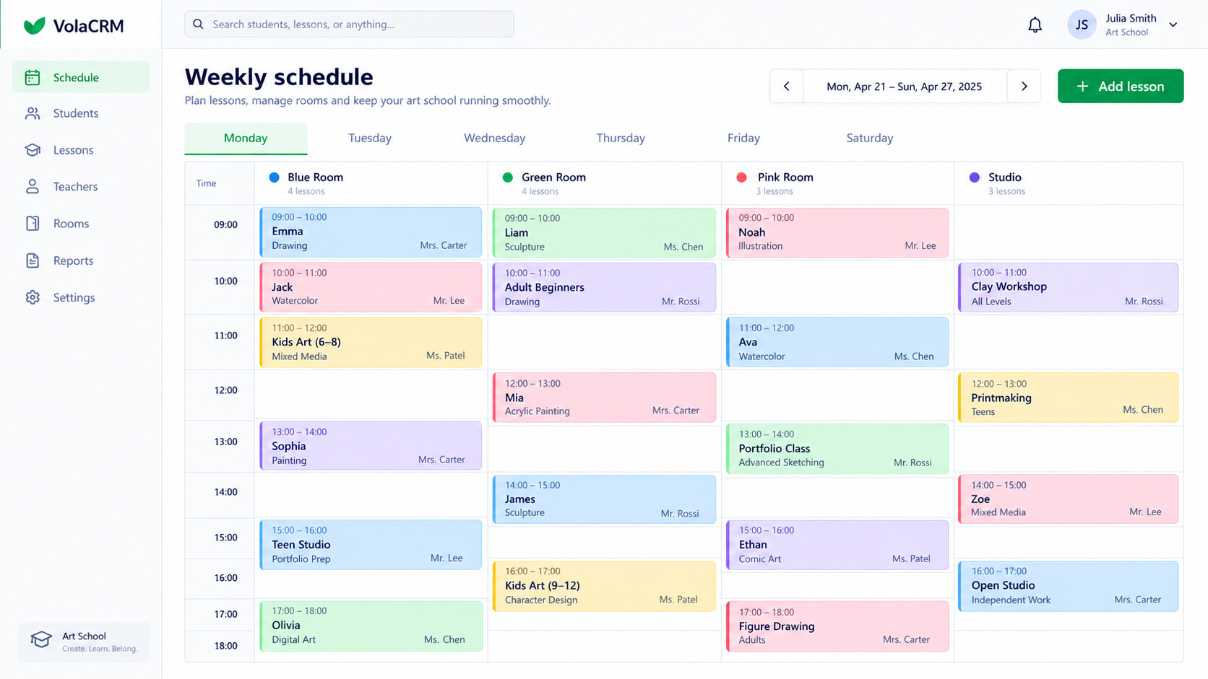Open the Kids Art (6–8) lesson

(371, 342)
